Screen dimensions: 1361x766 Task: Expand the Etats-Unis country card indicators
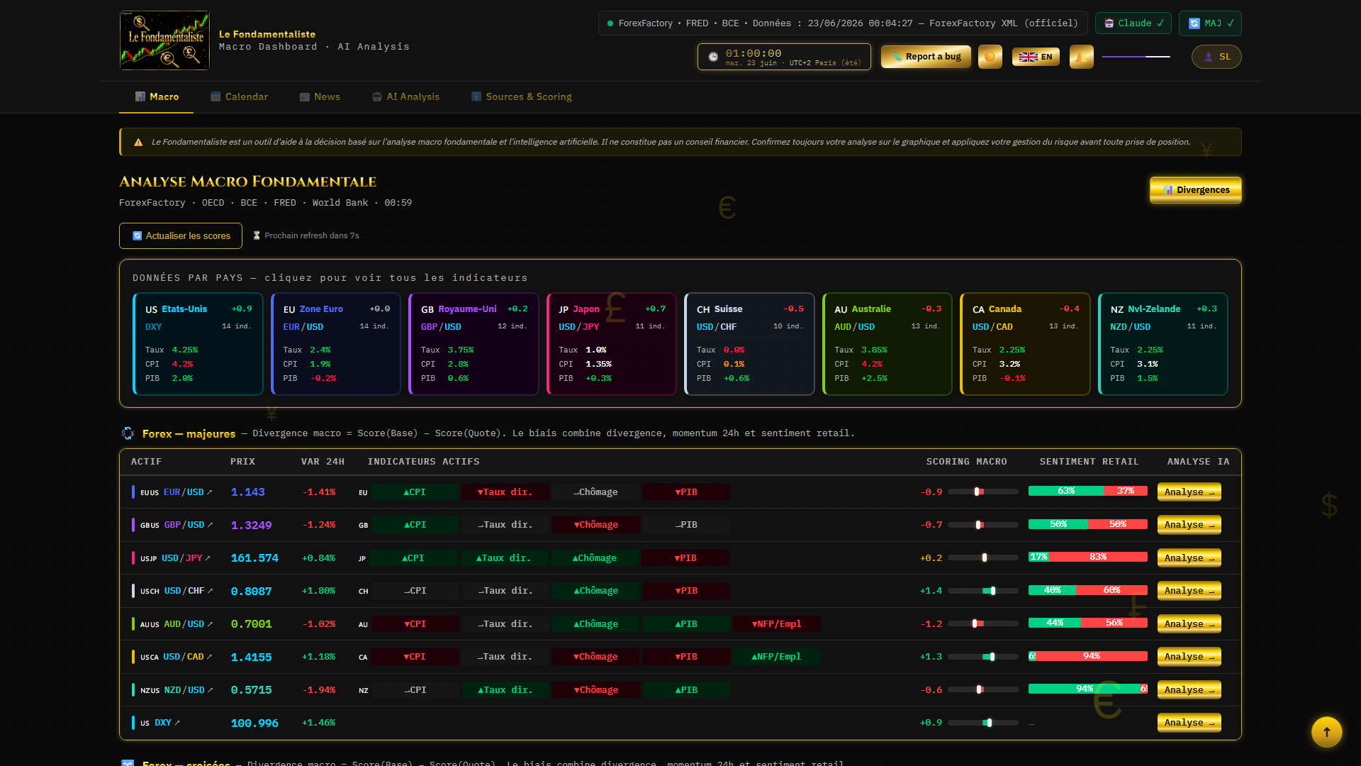coord(198,344)
